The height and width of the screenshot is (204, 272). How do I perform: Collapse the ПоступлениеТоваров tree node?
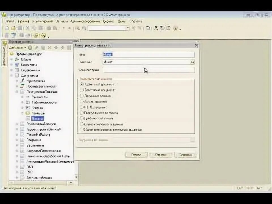tap(17, 92)
